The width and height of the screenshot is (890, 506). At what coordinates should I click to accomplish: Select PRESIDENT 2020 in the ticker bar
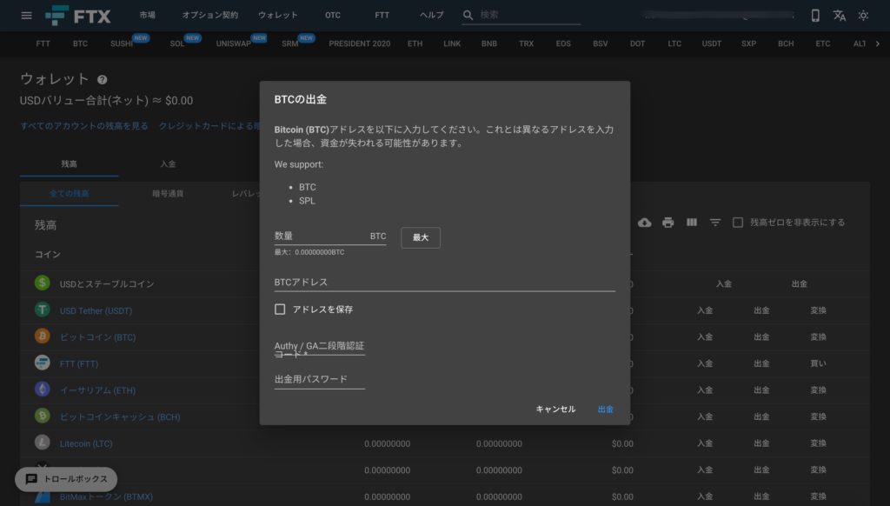[359, 43]
